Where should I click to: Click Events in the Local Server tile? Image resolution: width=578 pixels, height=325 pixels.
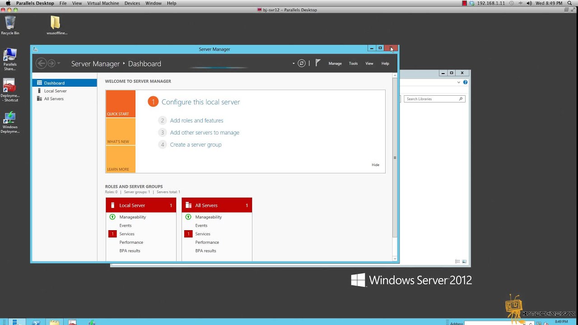(126, 226)
